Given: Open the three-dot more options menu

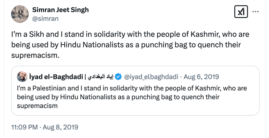Looking at the screenshot, I should pos(256,12).
